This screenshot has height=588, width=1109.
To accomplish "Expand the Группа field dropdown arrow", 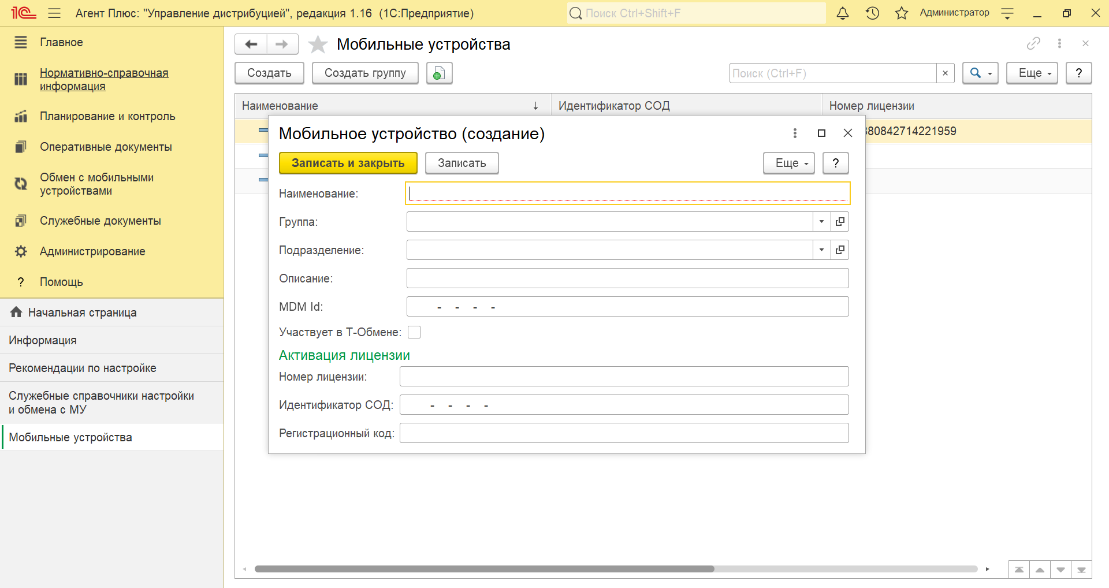I will (821, 222).
